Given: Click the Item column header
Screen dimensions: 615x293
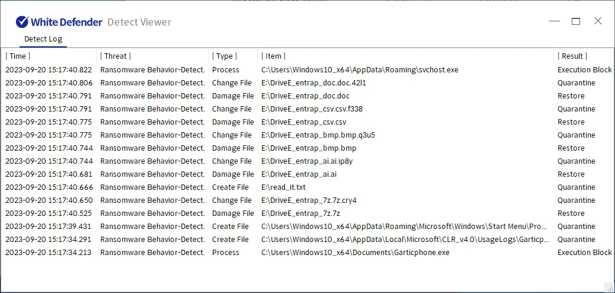Looking at the screenshot, I should click(274, 56).
